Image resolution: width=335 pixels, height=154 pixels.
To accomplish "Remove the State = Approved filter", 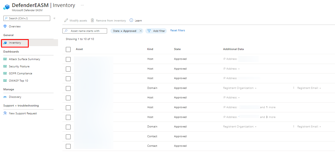I will click(141, 31).
